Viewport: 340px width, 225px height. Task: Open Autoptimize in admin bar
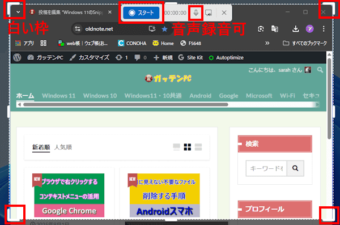tap(226, 57)
